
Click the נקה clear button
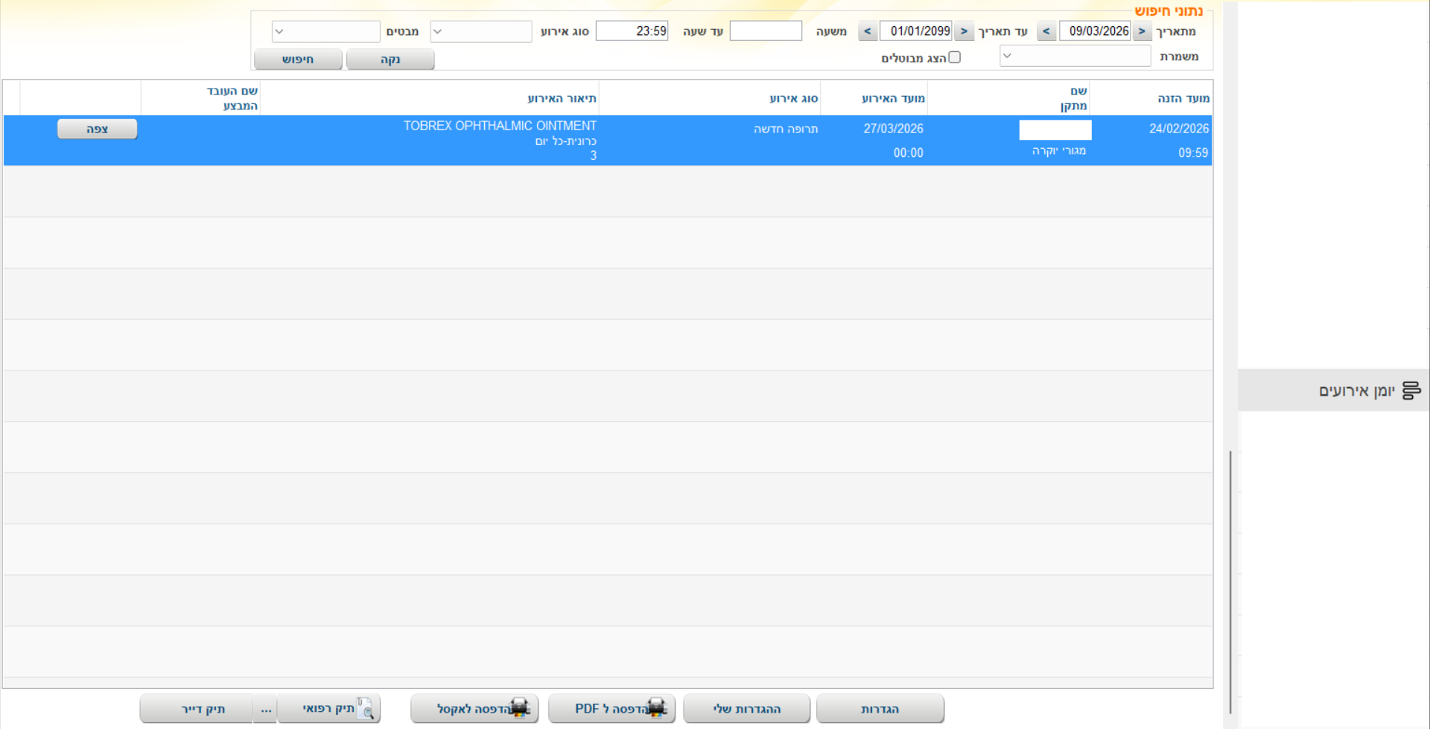(x=390, y=60)
